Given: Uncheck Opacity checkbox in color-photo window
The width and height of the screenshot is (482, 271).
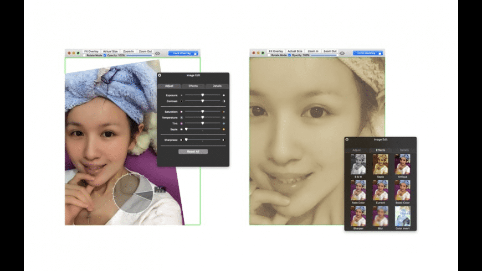Looking at the screenshot, I should point(105,55).
